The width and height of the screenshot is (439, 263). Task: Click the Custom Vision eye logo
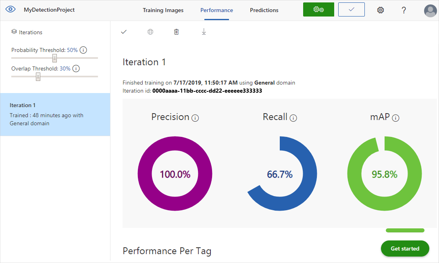[x=10, y=9]
